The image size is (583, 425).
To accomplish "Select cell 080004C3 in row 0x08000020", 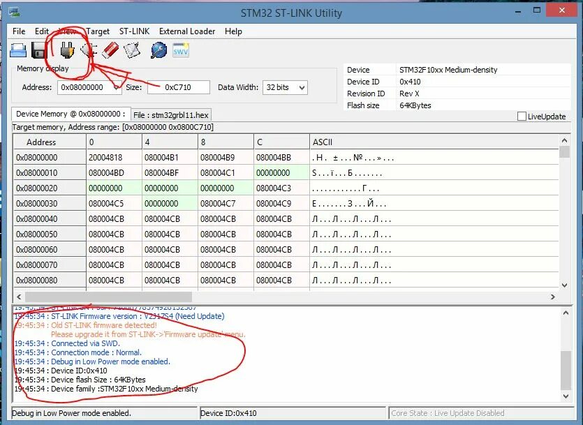I will coord(281,188).
